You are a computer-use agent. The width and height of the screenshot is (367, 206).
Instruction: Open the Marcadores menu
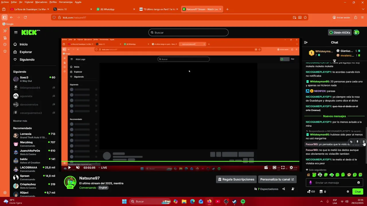tap(41, 2)
